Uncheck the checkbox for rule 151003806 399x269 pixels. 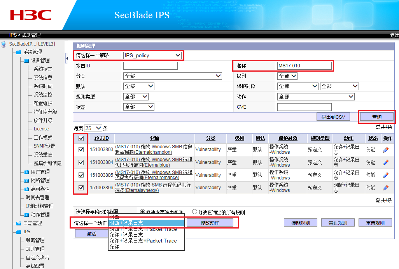tap(81, 188)
